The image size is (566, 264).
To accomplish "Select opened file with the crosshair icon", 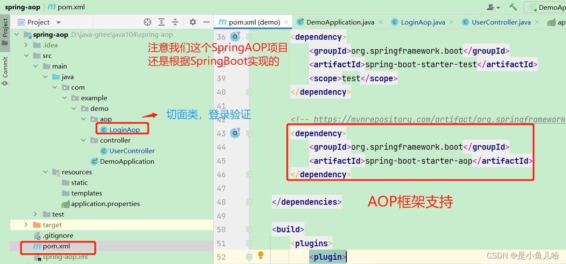I will click(x=148, y=22).
